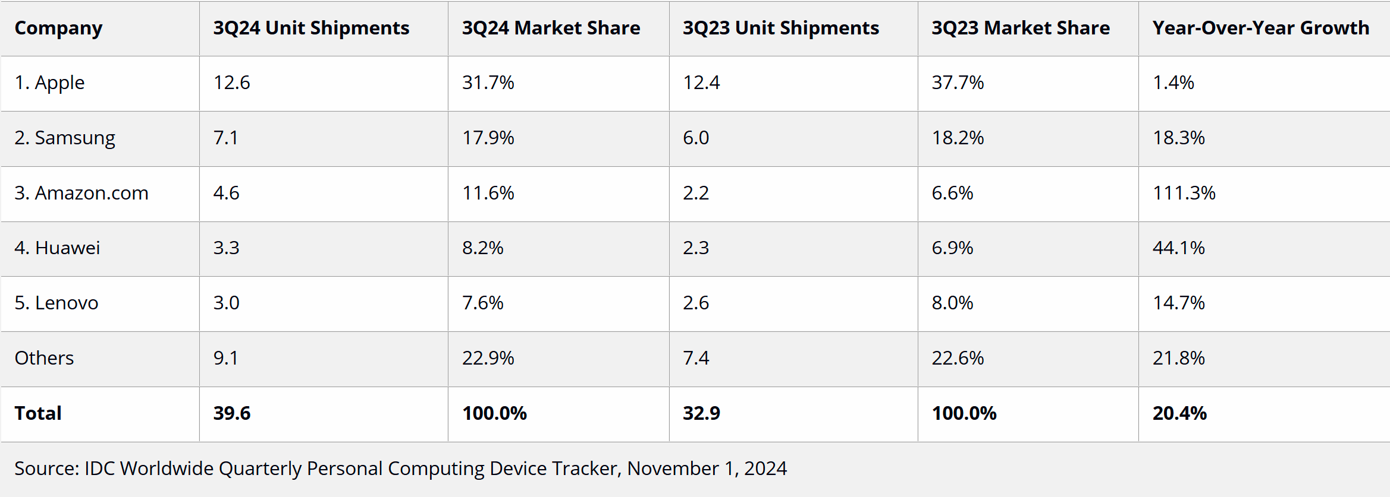
Task: Select the 3Q23 Market Share header
Action: (x=1020, y=28)
